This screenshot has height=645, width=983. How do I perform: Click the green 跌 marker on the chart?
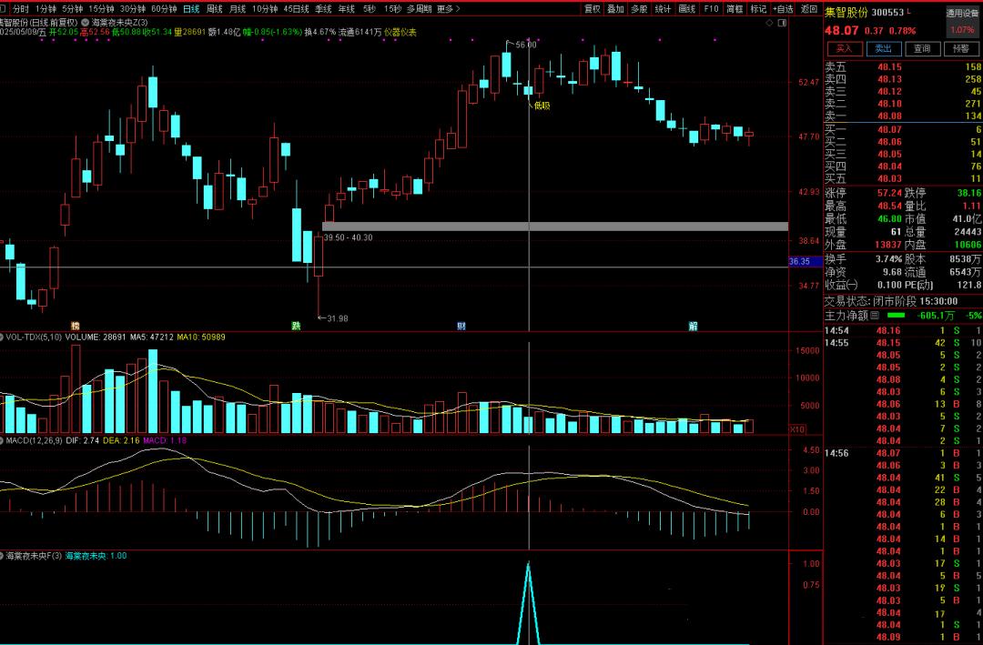(296, 326)
